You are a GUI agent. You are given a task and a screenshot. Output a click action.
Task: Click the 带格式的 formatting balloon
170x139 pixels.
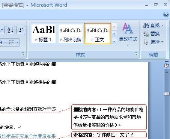109,135
